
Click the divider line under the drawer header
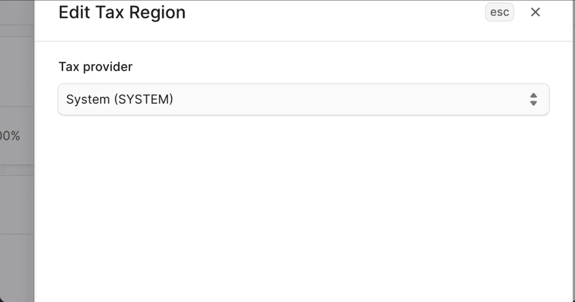pyautogui.click(x=304, y=40)
